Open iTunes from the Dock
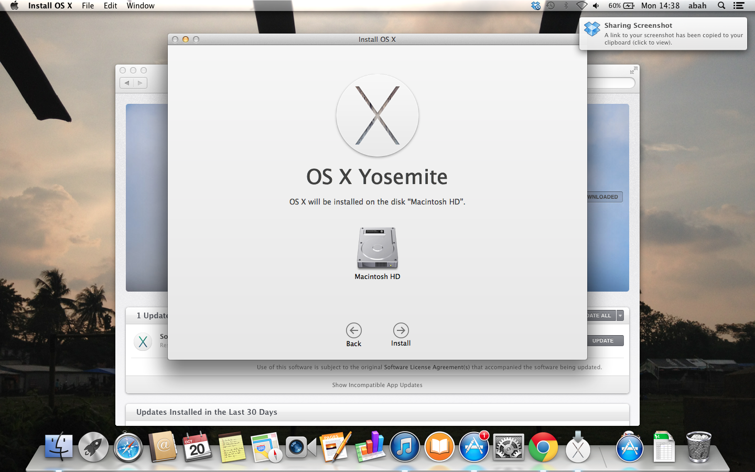The width and height of the screenshot is (755, 472). click(404, 447)
